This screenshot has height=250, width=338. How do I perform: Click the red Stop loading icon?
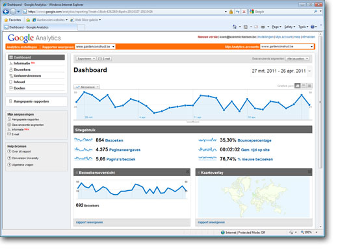244,12
